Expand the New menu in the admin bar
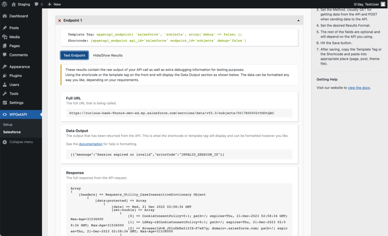This screenshot has width=388, height=236. (x=54, y=4)
